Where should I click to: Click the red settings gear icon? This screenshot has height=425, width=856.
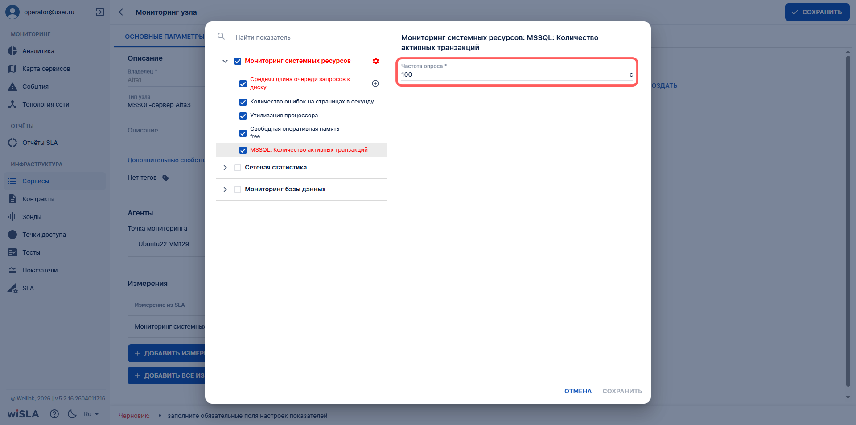(x=376, y=61)
